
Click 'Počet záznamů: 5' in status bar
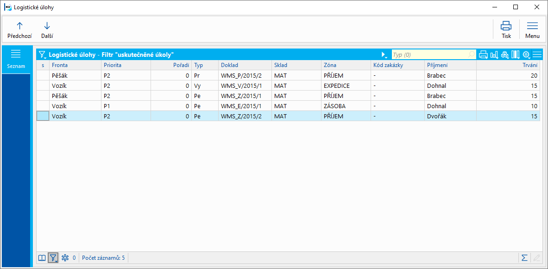tap(103, 258)
